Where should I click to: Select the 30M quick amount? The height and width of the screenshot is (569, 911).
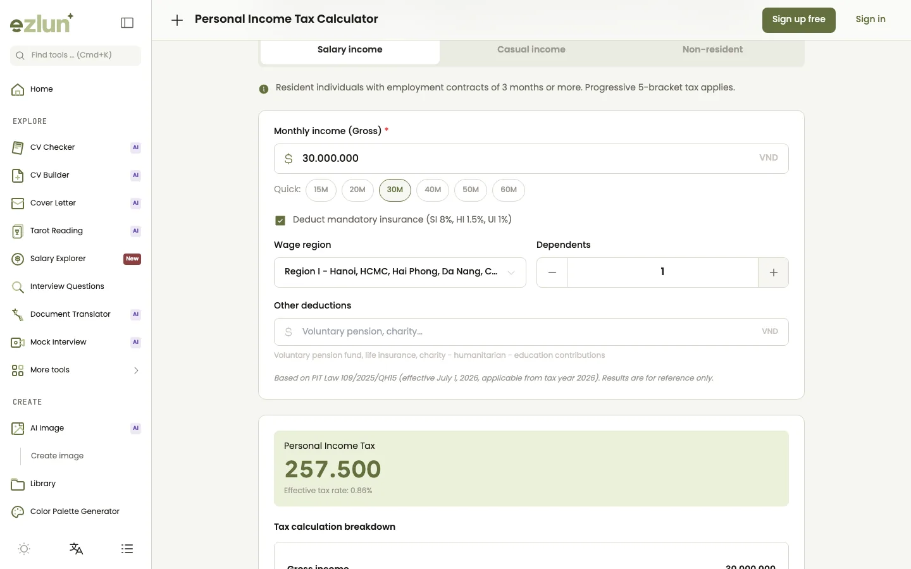pos(395,190)
